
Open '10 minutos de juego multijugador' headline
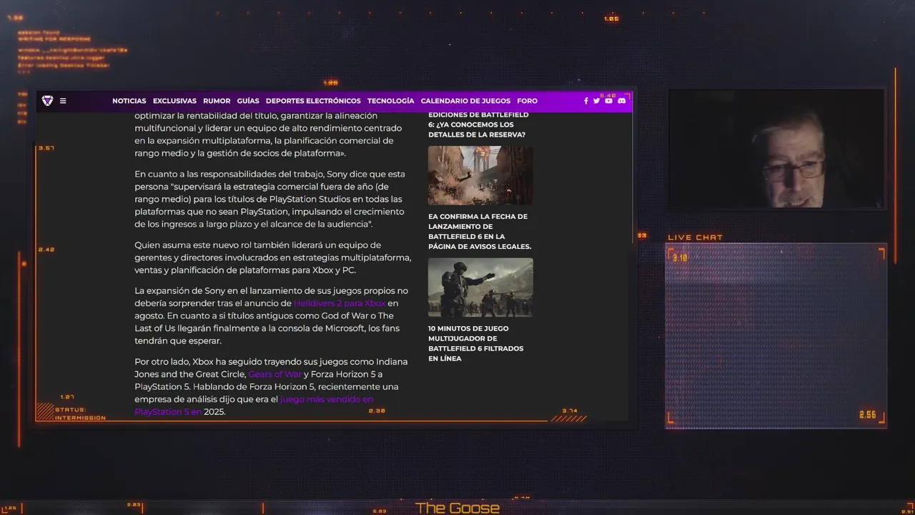point(476,343)
